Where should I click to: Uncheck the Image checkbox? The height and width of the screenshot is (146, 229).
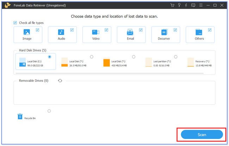coord(38,30)
